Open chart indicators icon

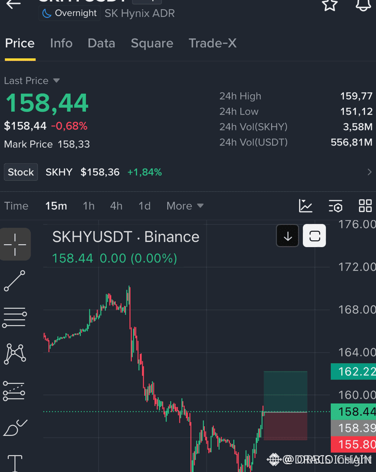(306, 206)
